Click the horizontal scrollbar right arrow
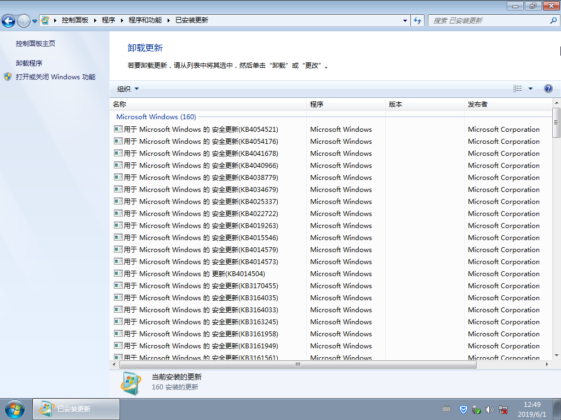561x420 pixels. (x=547, y=365)
